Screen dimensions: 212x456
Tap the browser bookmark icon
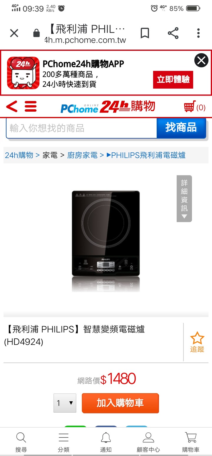(145, 33)
